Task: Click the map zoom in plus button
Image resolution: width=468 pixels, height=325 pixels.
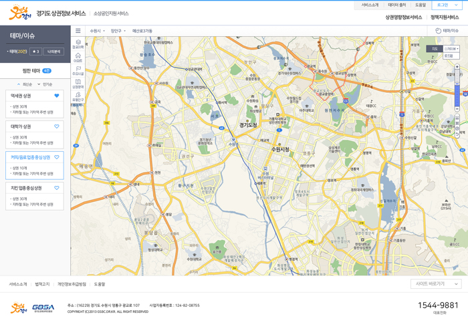Action: pyautogui.click(x=457, y=67)
